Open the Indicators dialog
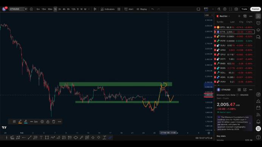The image size is (262, 147). tap(108, 9)
